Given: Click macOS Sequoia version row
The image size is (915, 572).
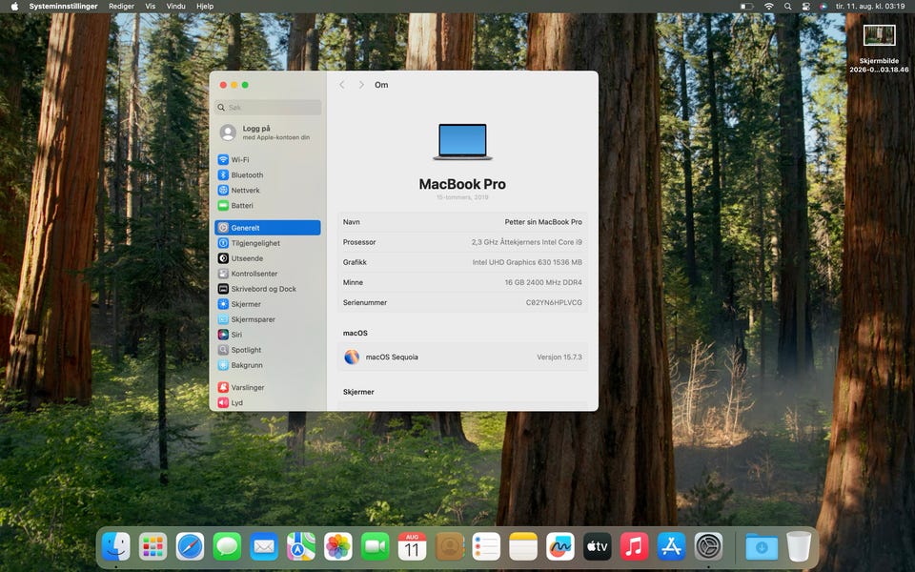Looking at the screenshot, I should [462, 357].
